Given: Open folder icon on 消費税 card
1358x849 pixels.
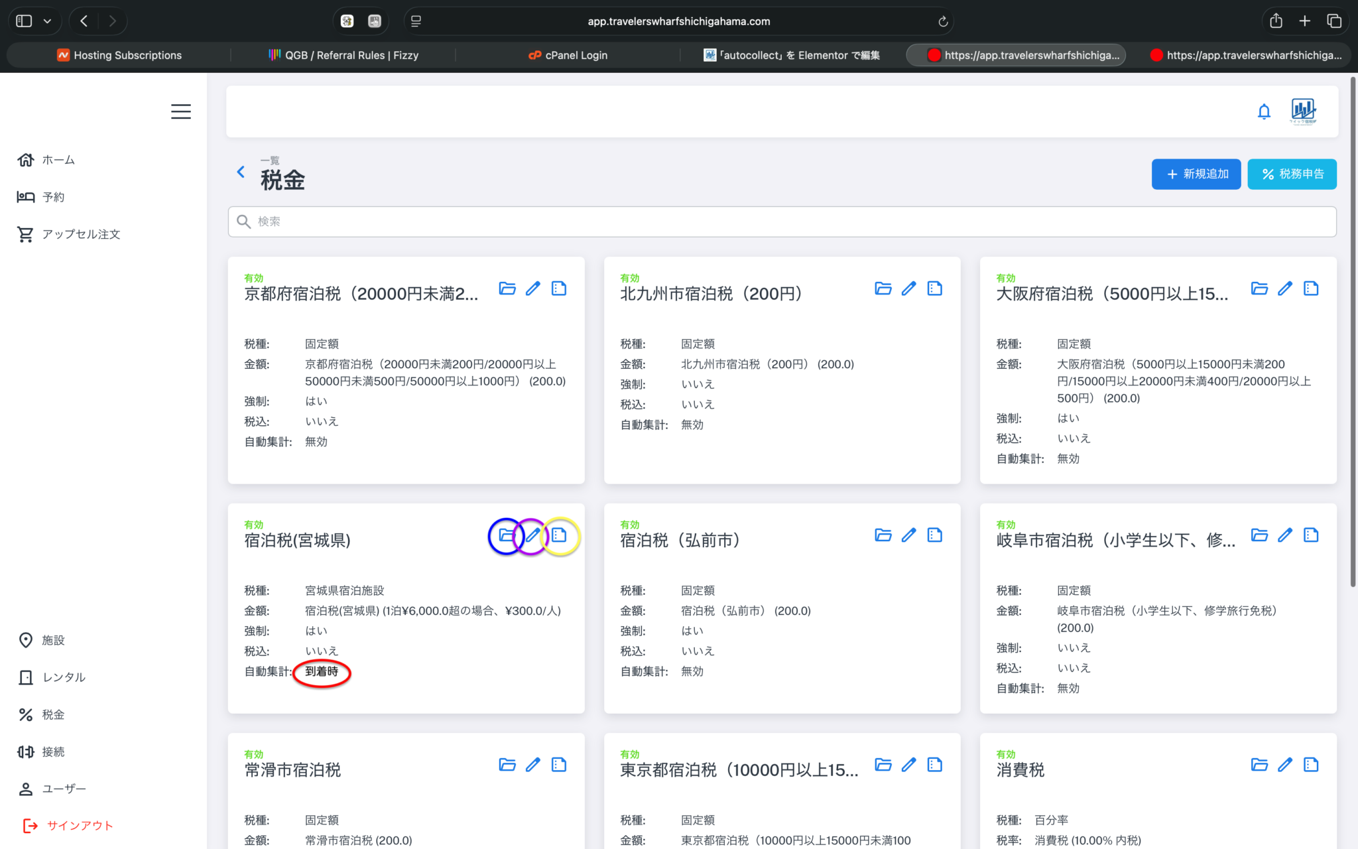Looking at the screenshot, I should (x=1259, y=765).
